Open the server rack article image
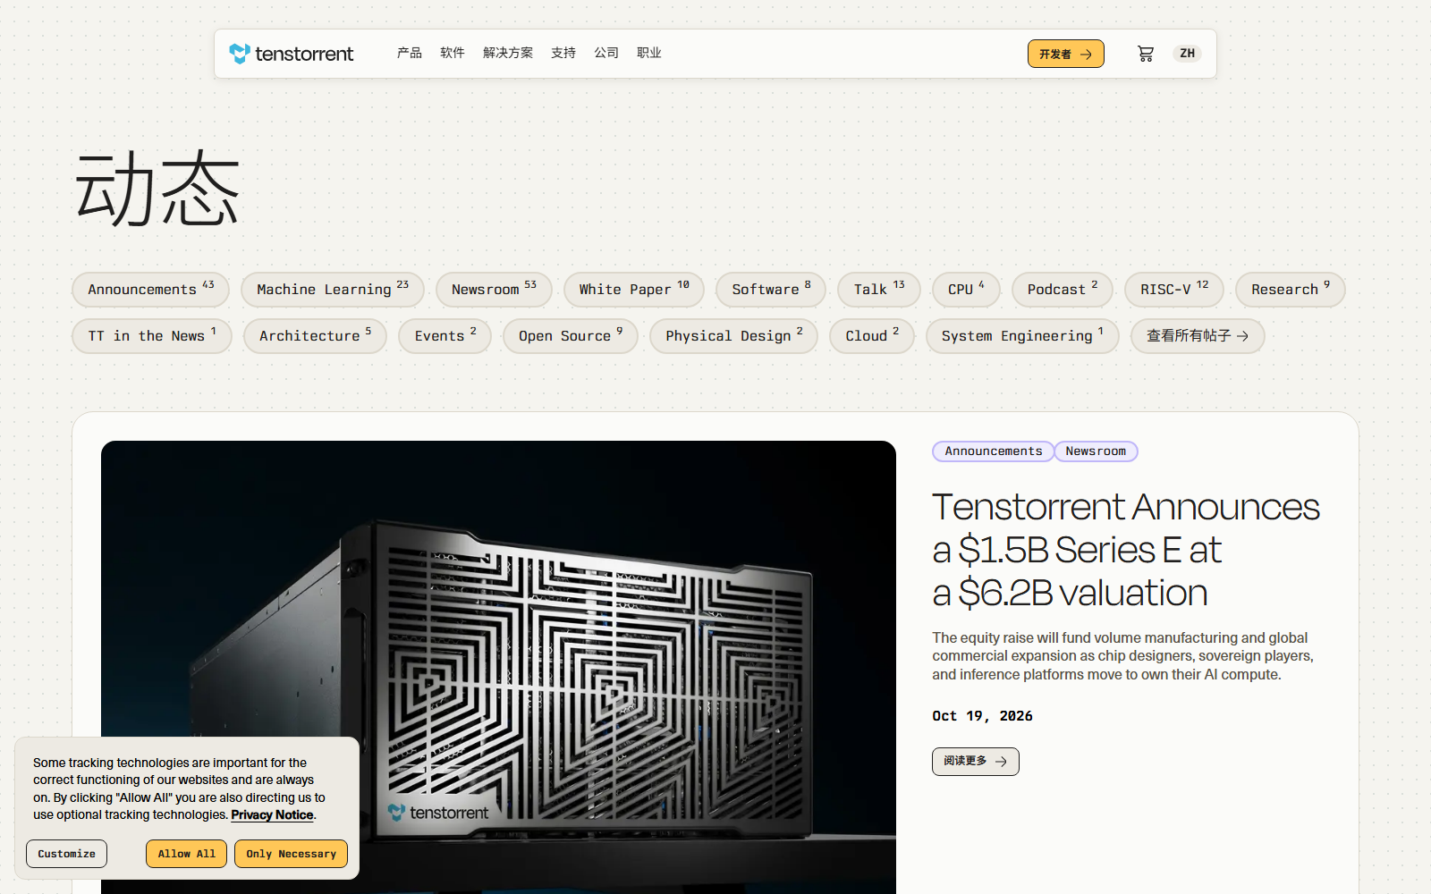Image resolution: width=1431 pixels, height=894 pixels. coord(498,666)
